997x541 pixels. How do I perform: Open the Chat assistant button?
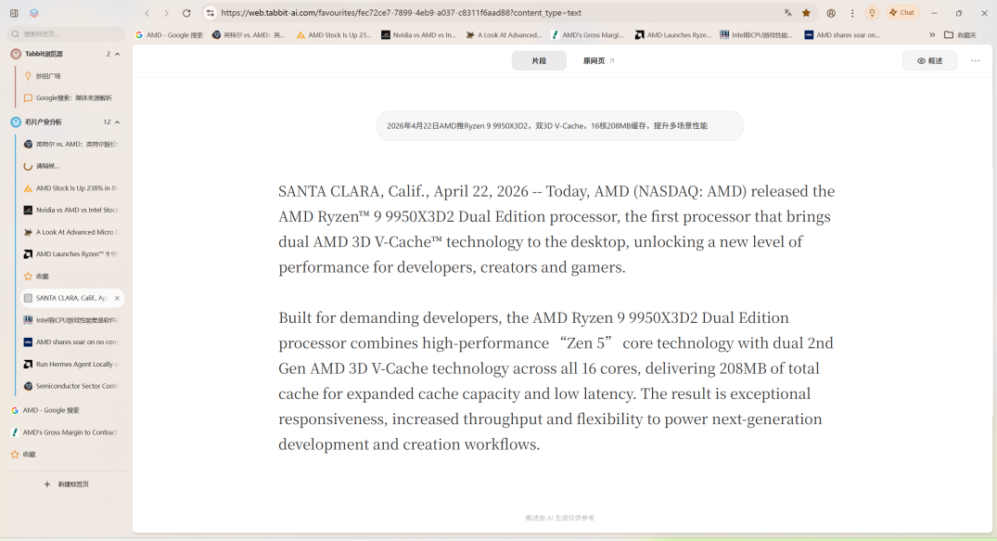[901, 13]
